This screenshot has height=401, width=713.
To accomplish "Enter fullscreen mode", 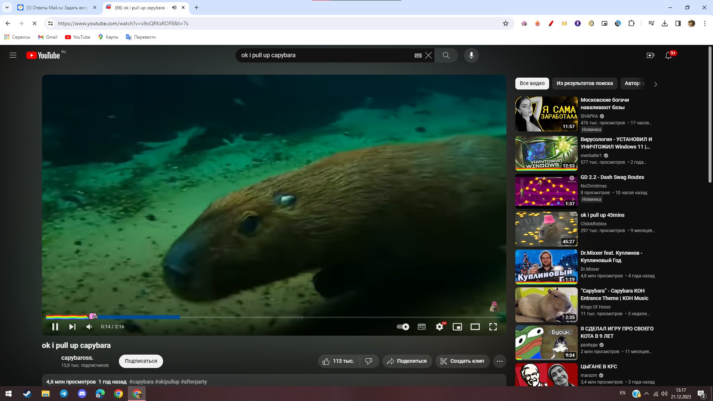I will (x=493, y=327).
